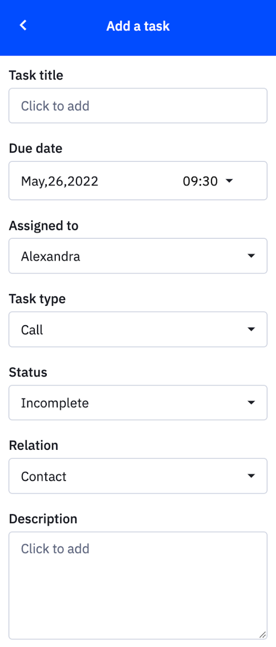The width and height of the screenshot is (276, 647).
Task: Click the Due date label
Action: (x=36, y=148)
